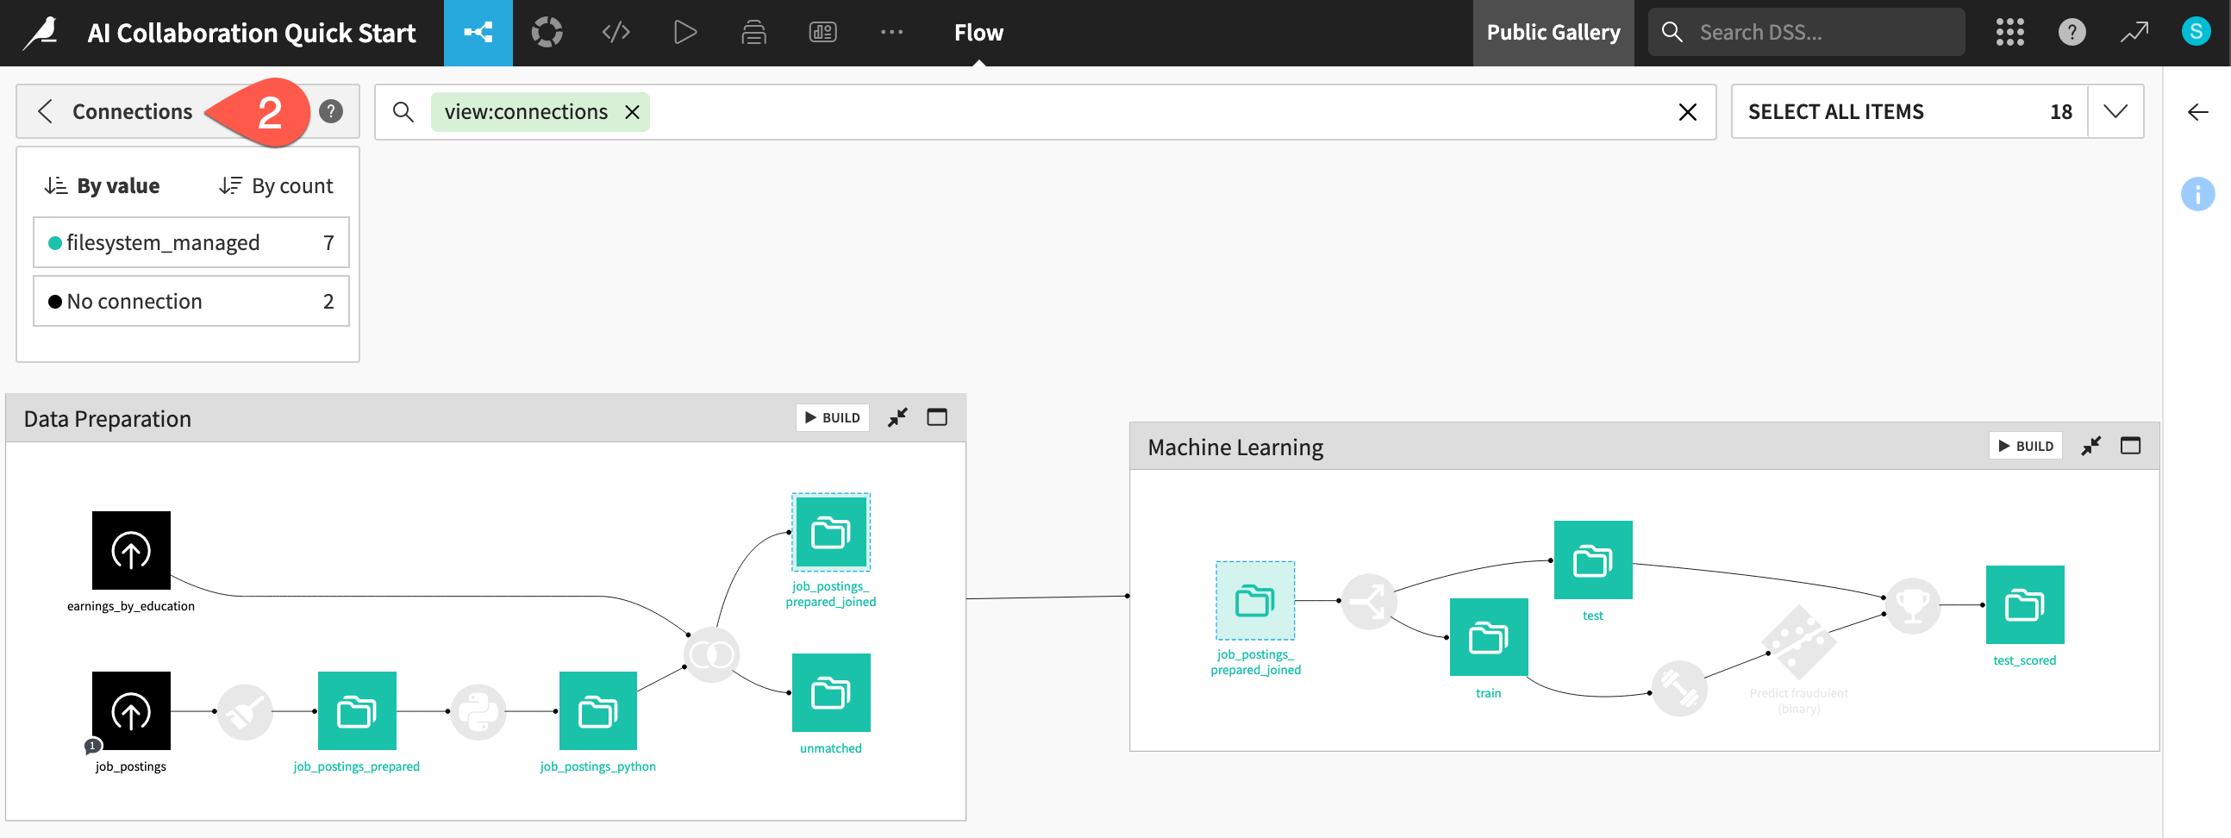Click the Connections view title

(133, 111)
